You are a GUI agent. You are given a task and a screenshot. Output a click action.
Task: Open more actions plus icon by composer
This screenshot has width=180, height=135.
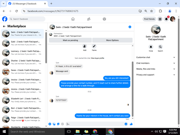point(50,124)
